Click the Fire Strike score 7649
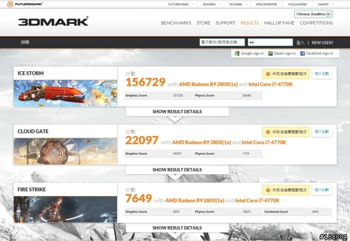 [x=138, y=198]
